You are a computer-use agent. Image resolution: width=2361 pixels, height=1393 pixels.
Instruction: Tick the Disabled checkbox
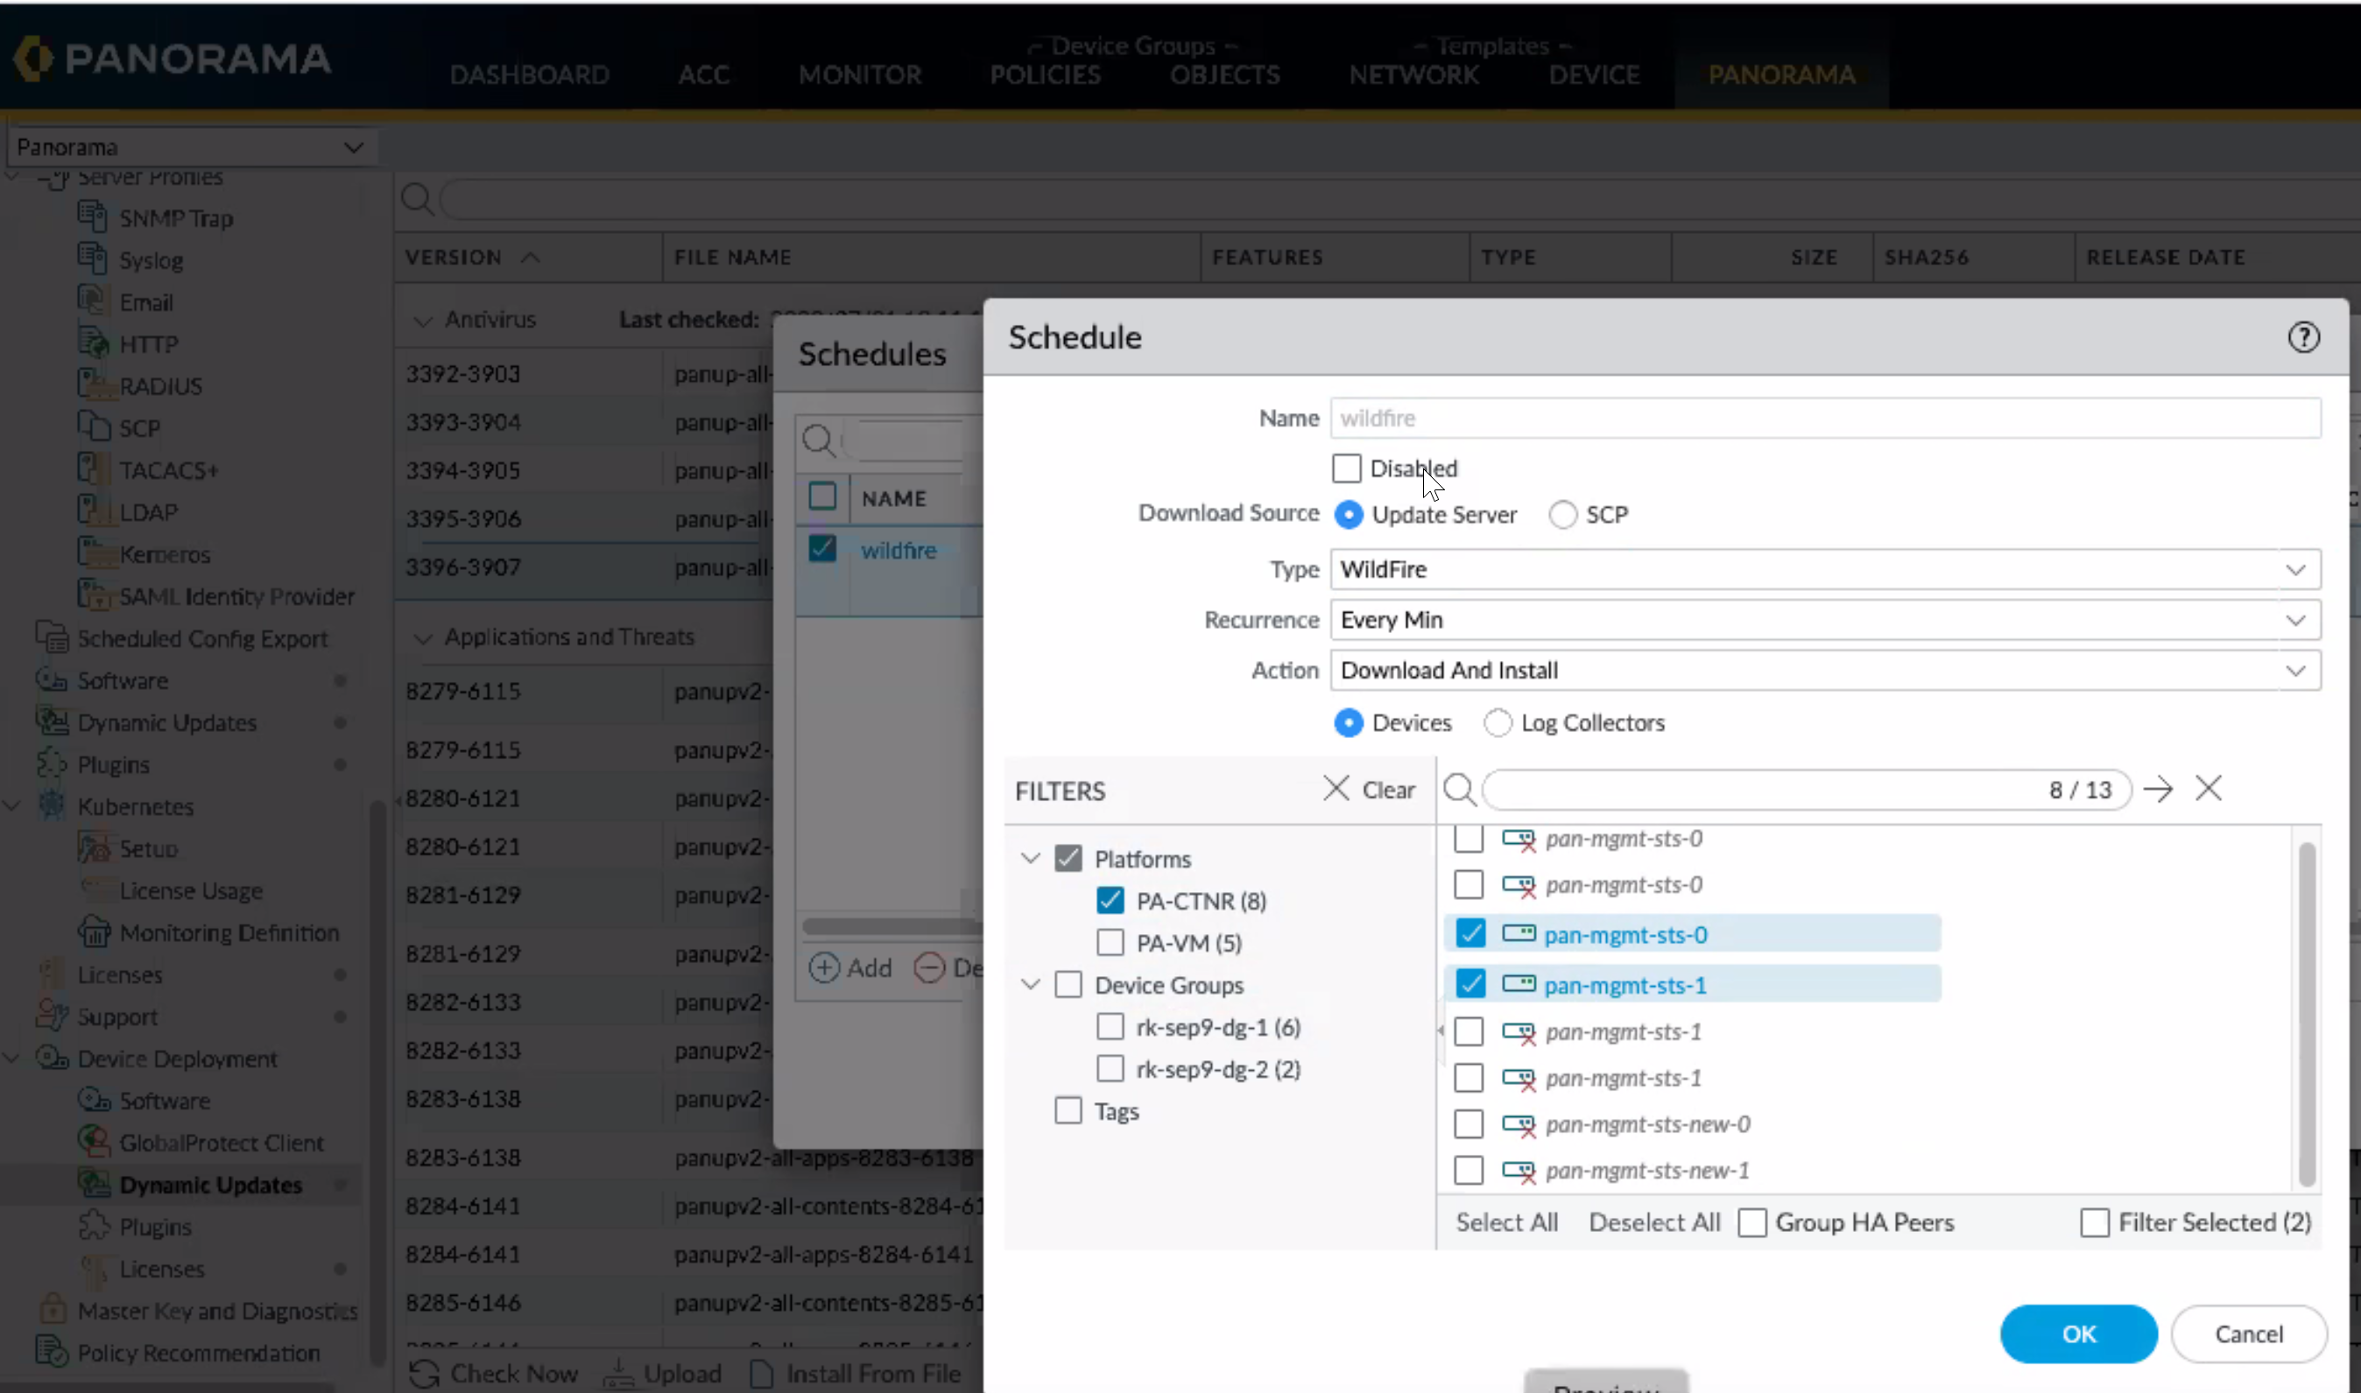pos(1345,468)
